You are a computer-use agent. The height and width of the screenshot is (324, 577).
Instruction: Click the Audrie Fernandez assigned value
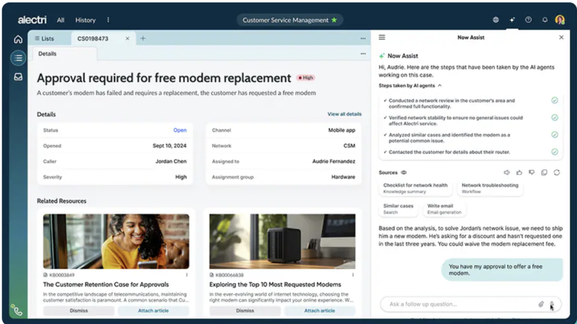click(x=334, y=161)
